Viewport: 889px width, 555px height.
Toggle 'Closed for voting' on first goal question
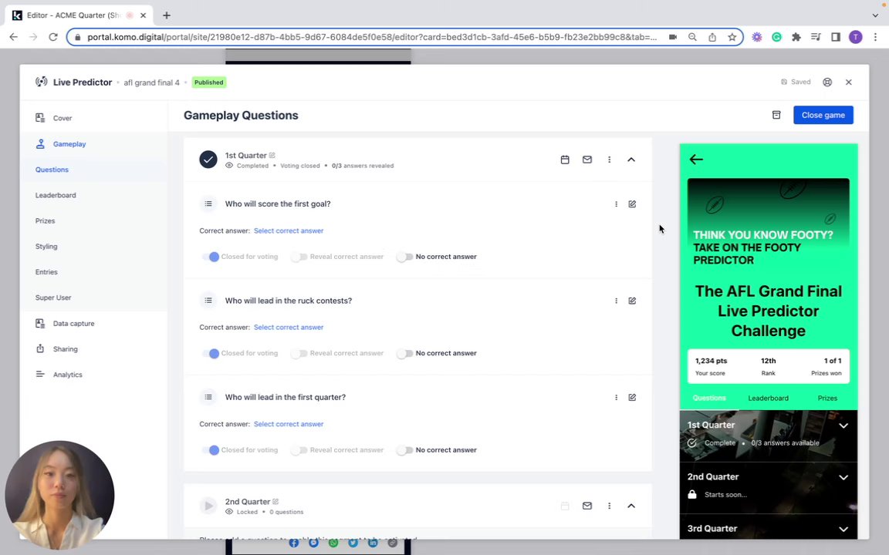(x=211, y=257)
